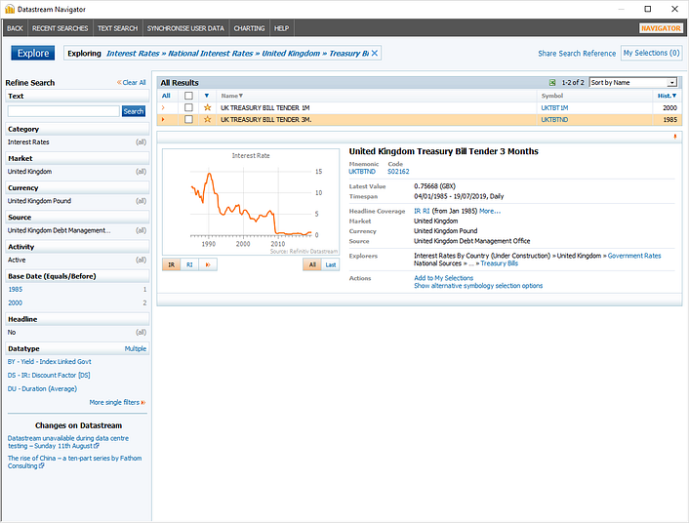
Task: Collapse the UK TREASURY BILL TENDER 3M row arrow
Action: tap(163, 120)
